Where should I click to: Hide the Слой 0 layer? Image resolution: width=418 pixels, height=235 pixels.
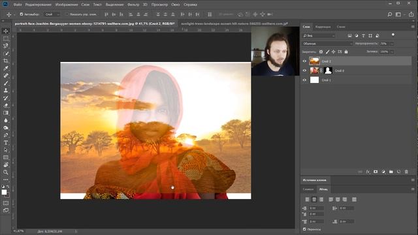pos(304,70)
